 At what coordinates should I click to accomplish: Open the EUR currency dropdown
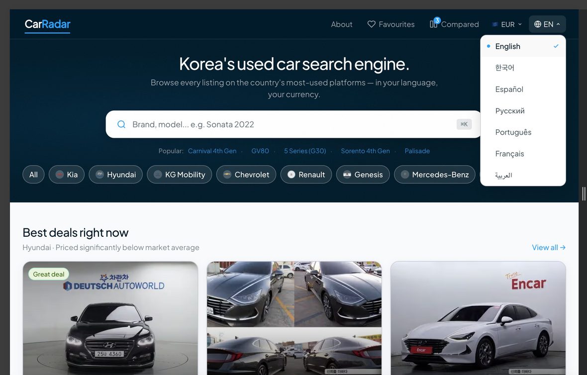(x=507, y=24)
